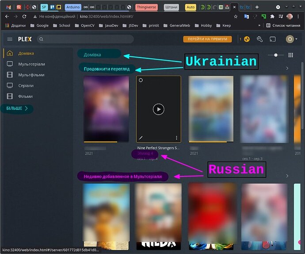Image resolution: width=305 pixels, height=254 pixels.
Task: Play Nine Perfect Strangers episode
Action: tap(159, 109)
